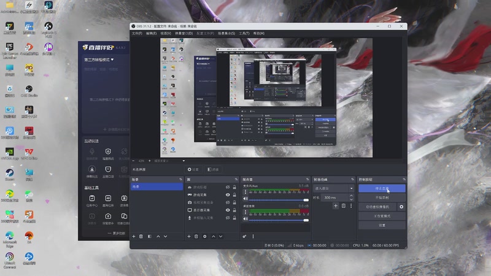Viewport: 491px width, 276px height.
Task: Increase transition 时长 with the up arrow
Action: pos(351,196)
